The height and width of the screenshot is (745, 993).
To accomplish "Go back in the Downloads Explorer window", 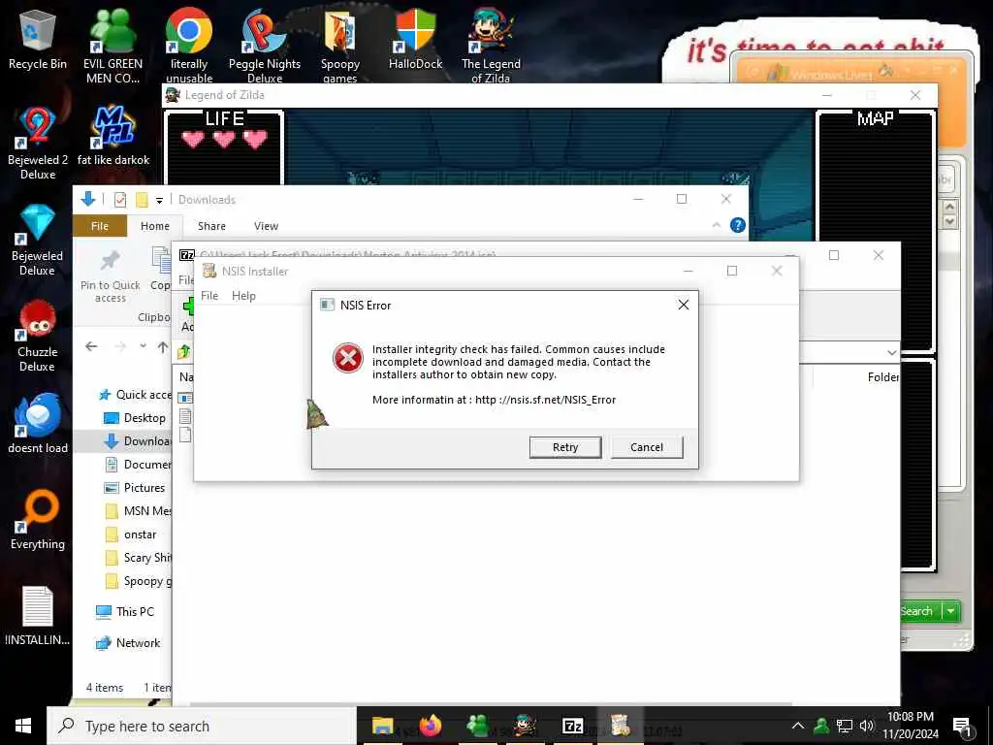I will [x=92, y=346].
